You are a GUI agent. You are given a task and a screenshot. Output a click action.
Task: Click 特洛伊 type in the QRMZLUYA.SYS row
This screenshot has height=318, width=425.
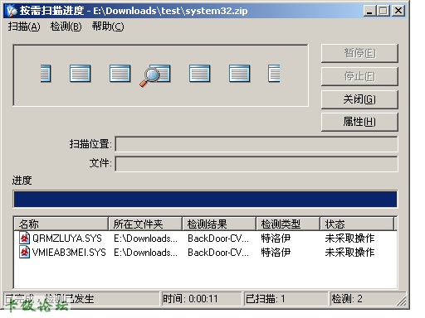(x=276, y=238)
